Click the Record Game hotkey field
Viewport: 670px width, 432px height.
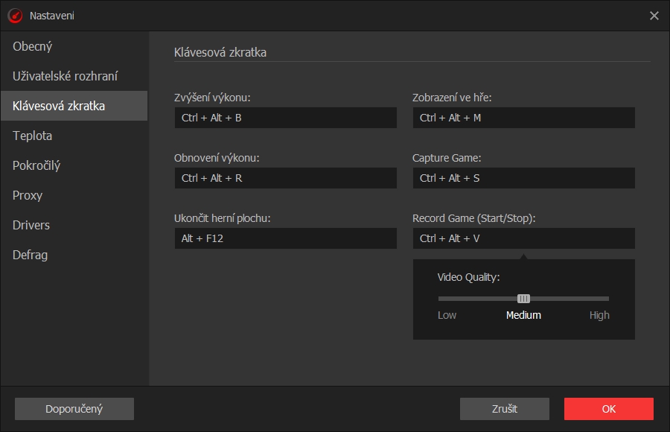[x=523, y=238]
